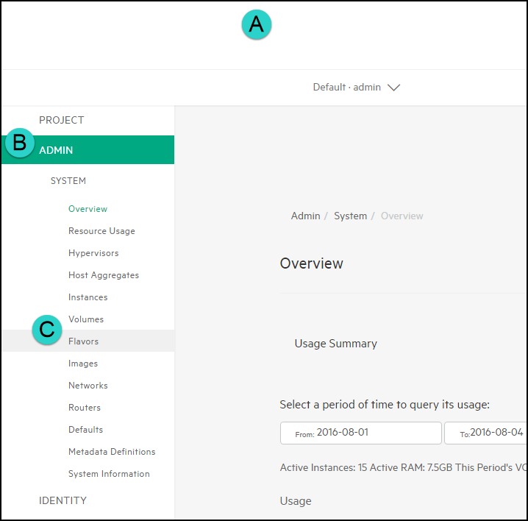Click the From date input field

click(x=360, y=433)
